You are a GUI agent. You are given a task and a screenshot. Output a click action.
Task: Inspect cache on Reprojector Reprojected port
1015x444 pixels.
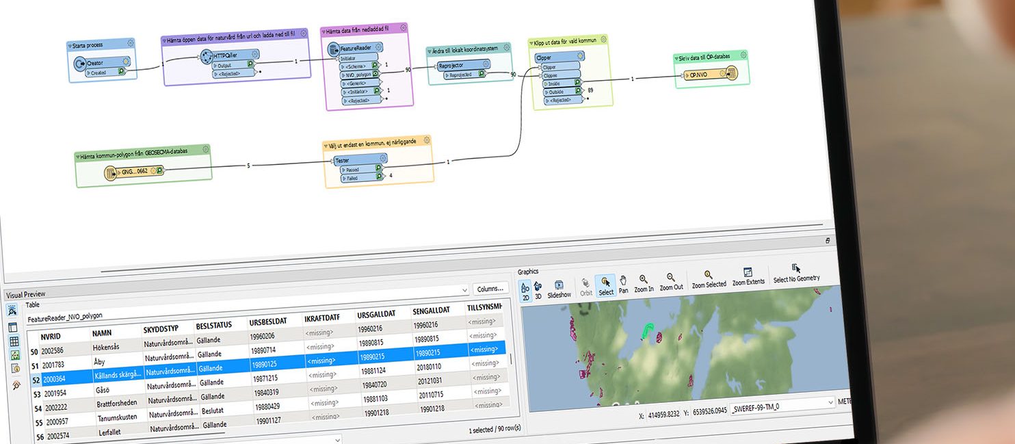pyautogui.click(x=483, y=73)
